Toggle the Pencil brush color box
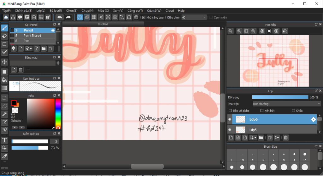The width and height of the screenshot is (323, 176). click(x=12, y=30)
